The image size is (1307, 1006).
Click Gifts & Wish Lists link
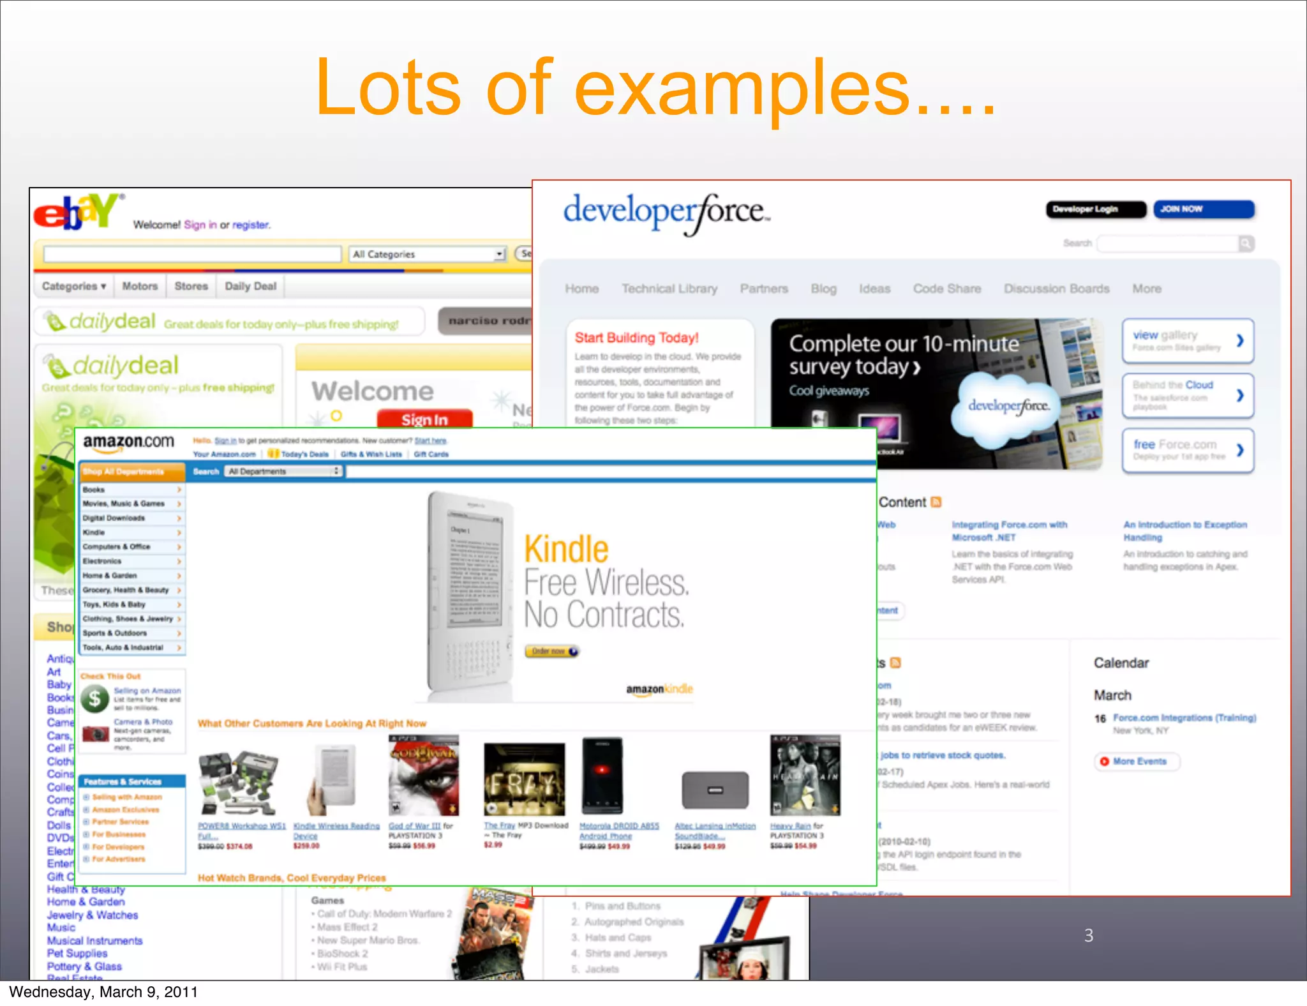point(371,454)
